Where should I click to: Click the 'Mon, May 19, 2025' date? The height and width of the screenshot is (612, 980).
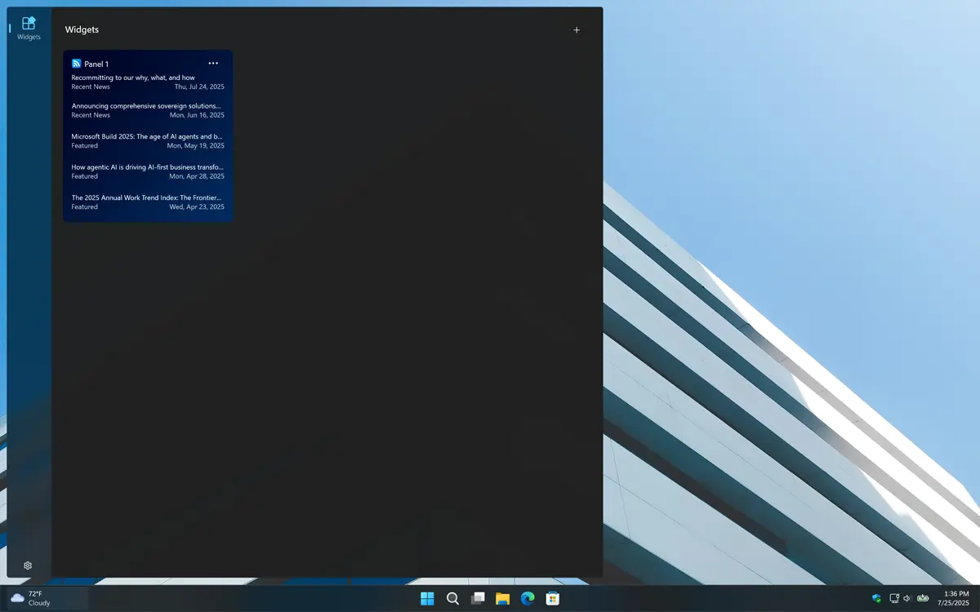196,145
